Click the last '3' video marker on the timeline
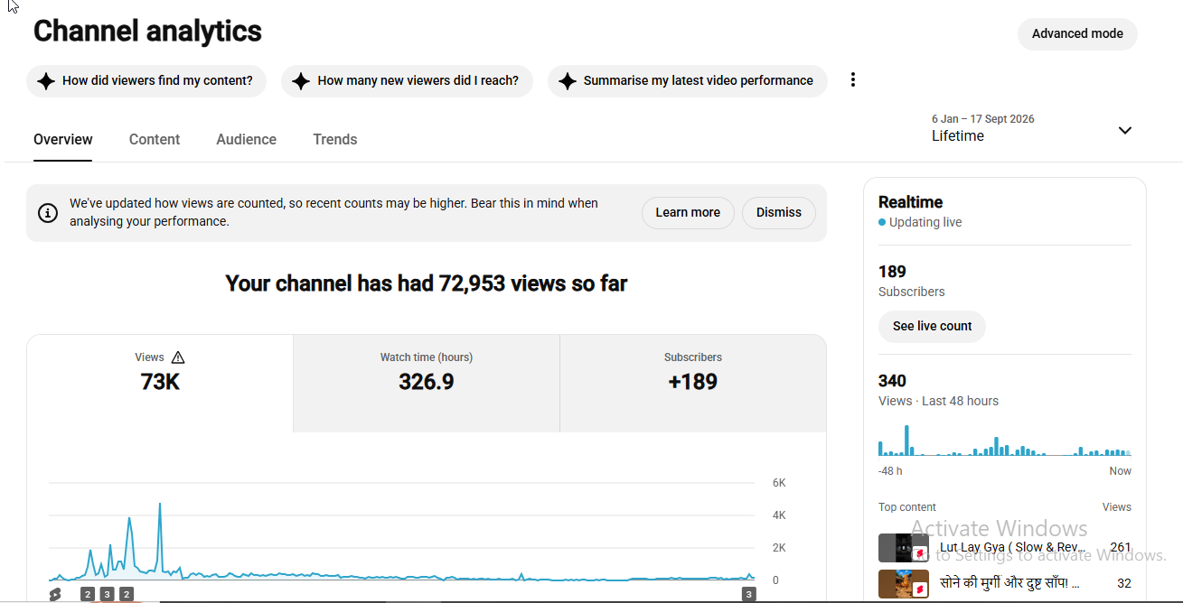The image size is (1183, 603). click(748, 594)
